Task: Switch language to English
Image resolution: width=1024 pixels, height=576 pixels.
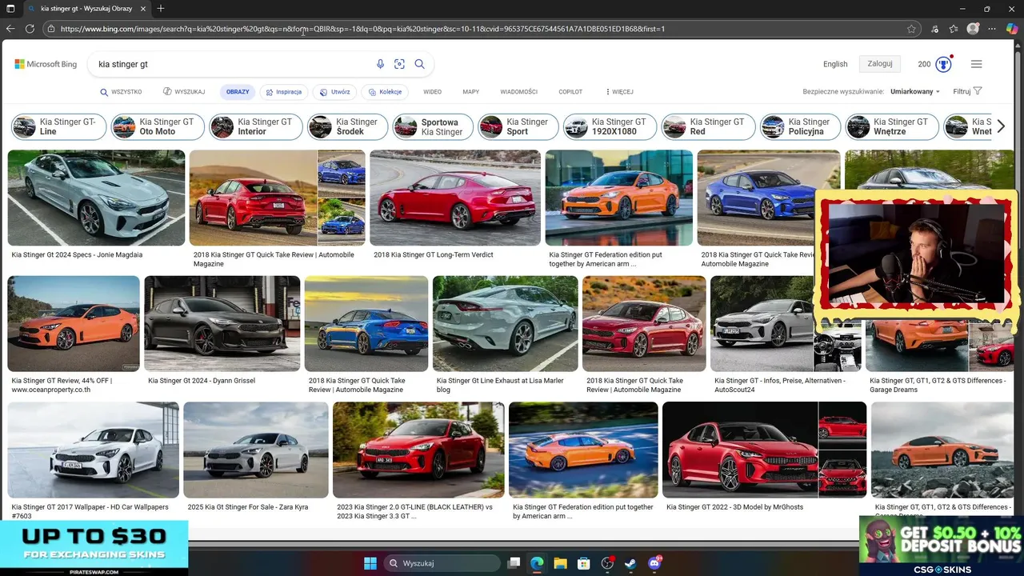Action: (835, 64)
